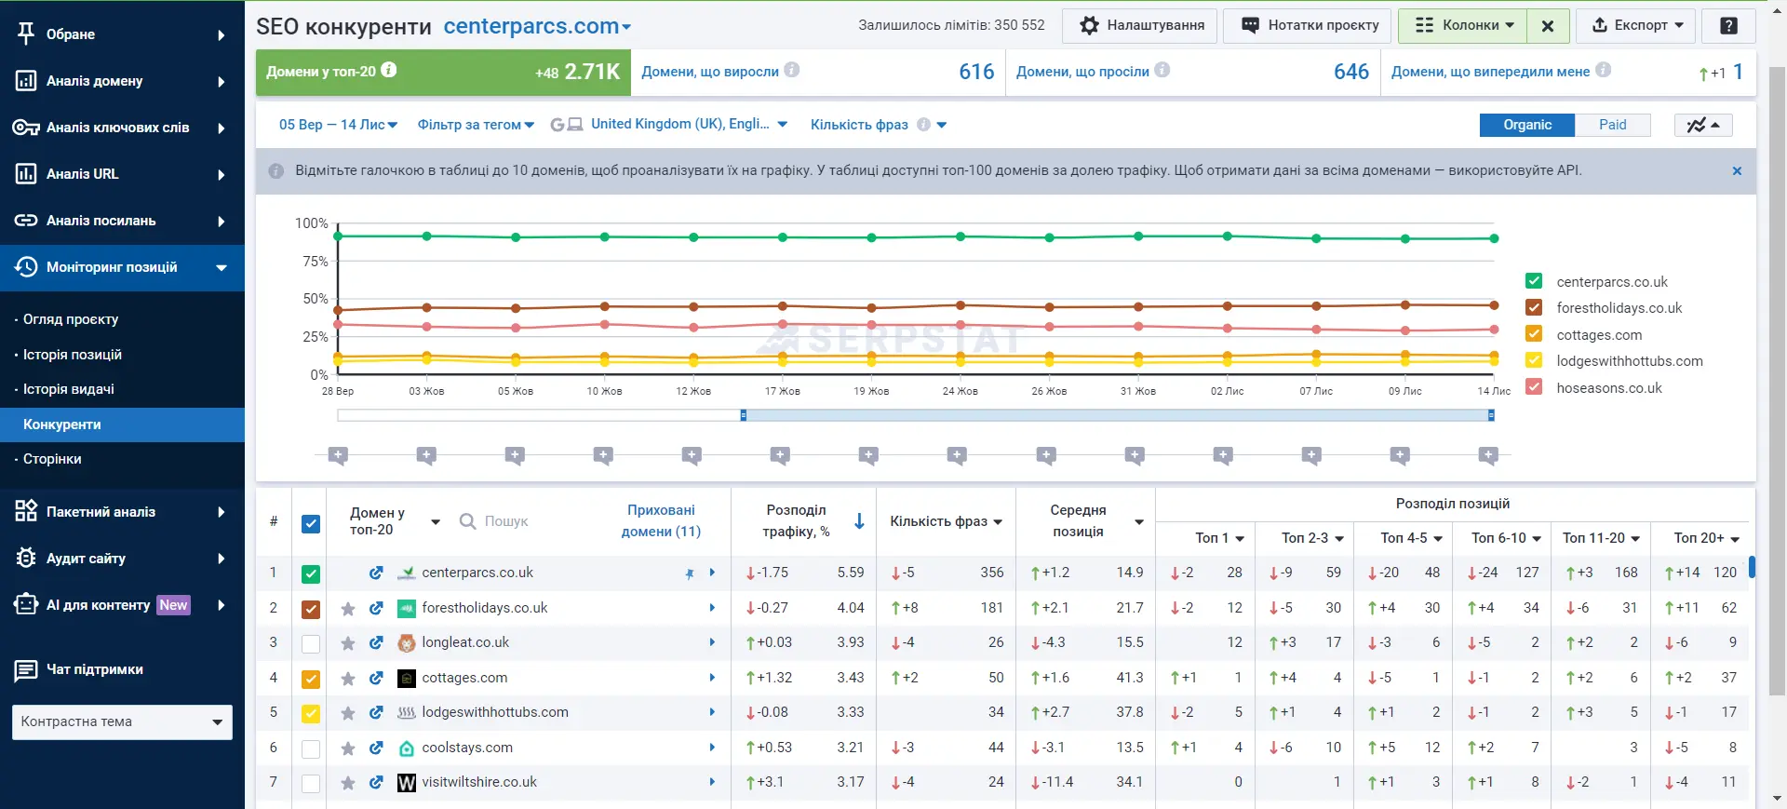
Task: Open Історія позицій in sidebar
Action: click(73, 355)
